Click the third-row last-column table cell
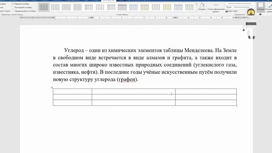The height and width of the screenshot is (153, 272). click(x=206, y=102)
